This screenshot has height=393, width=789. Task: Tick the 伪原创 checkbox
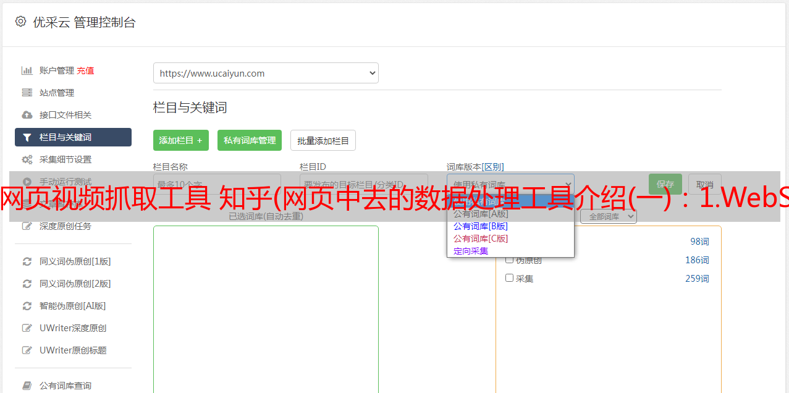click(510, 260)
